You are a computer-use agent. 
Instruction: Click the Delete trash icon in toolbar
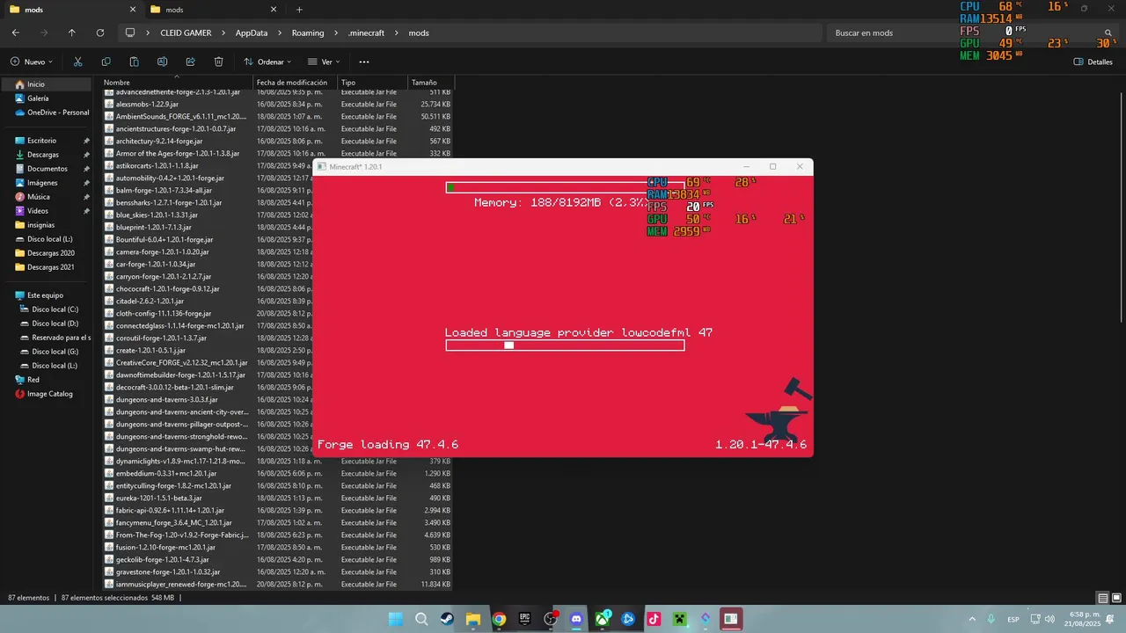[x=218, y=62]
